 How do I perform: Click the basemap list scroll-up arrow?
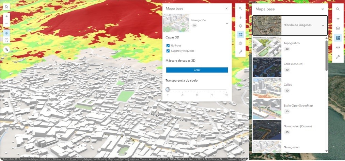pos(327,38)
